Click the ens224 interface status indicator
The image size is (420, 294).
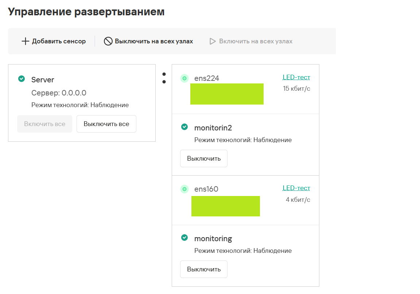[184, 78]
